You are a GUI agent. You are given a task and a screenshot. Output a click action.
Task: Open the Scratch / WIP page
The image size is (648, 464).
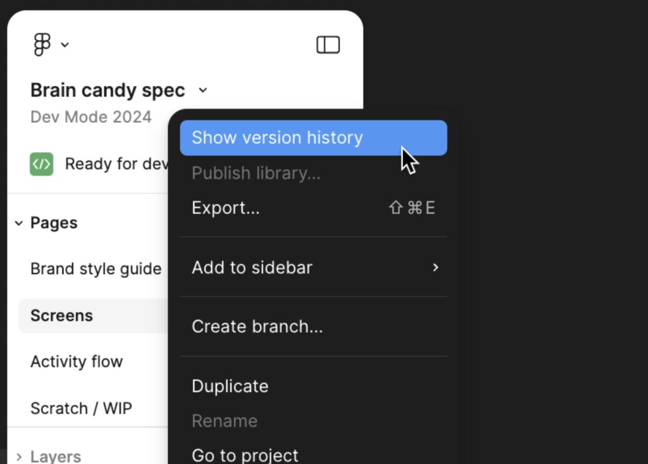pyautogui.click(x=81, y=408)
